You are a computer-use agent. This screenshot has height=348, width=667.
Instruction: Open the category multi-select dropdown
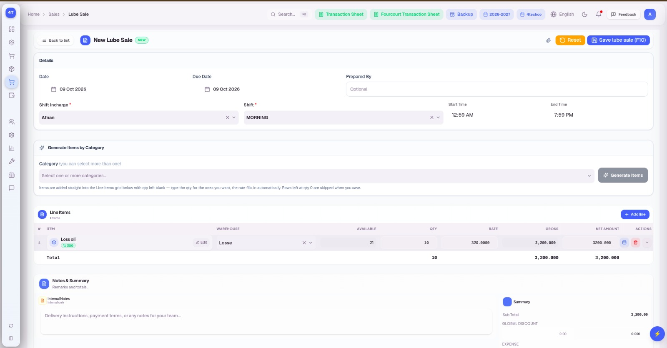point(316,176)
